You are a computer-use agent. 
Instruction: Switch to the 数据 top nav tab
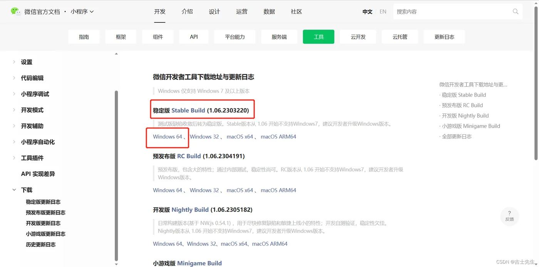coord(269,12)
